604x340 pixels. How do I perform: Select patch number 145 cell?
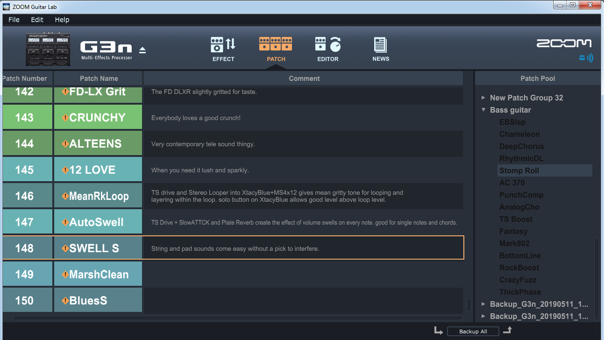[27, 170]
